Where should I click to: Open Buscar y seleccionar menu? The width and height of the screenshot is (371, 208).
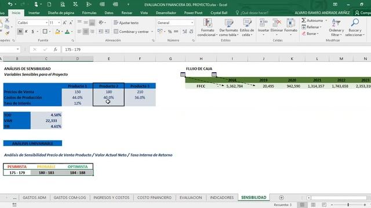(x=355, y=28)
